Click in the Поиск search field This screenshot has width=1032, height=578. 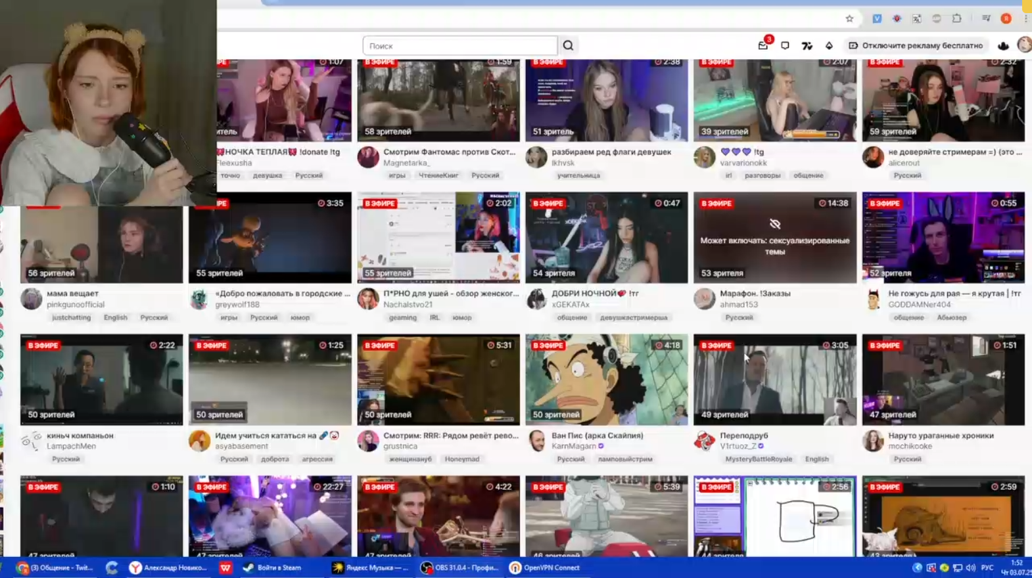tap(460, 45)
